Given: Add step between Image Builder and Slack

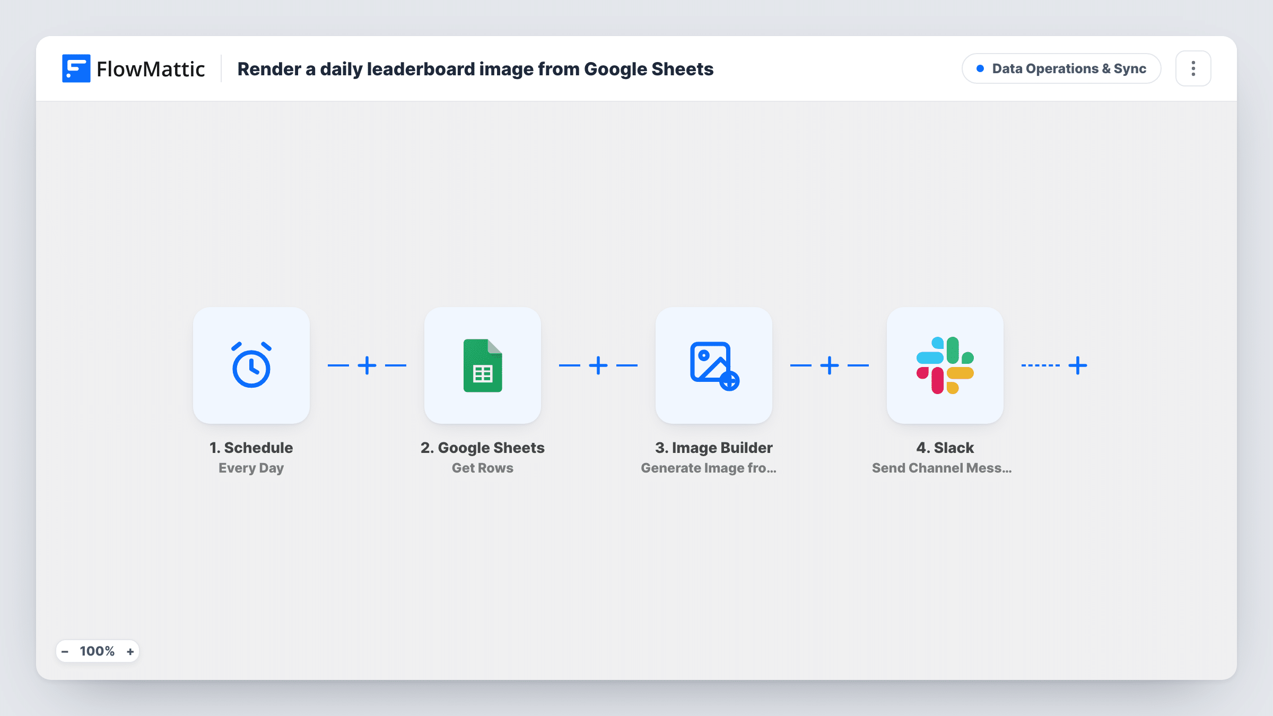Looking at the screenshot, I should [x=830, y=365].
